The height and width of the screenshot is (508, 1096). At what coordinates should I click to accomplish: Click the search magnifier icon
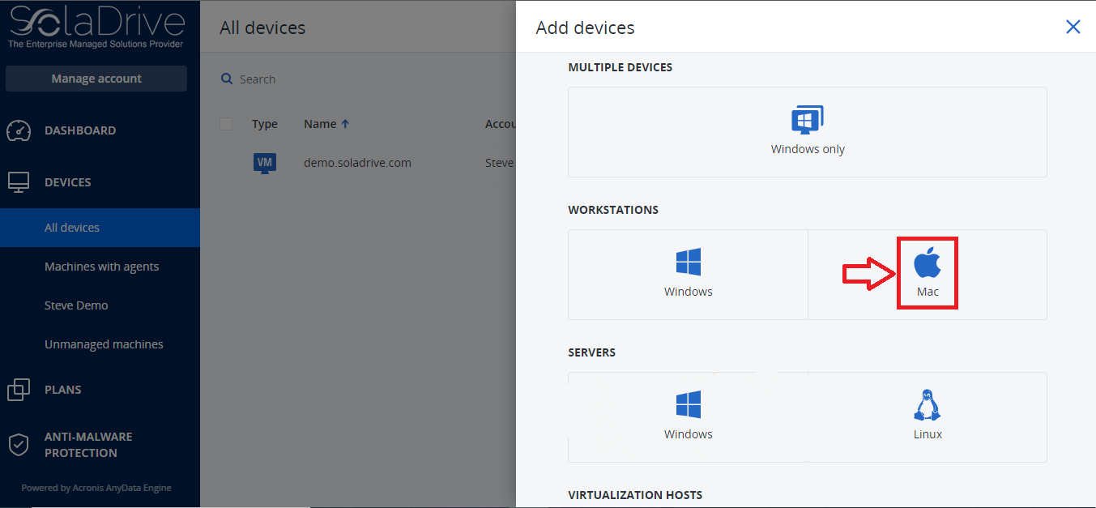[x=228, y=79]
